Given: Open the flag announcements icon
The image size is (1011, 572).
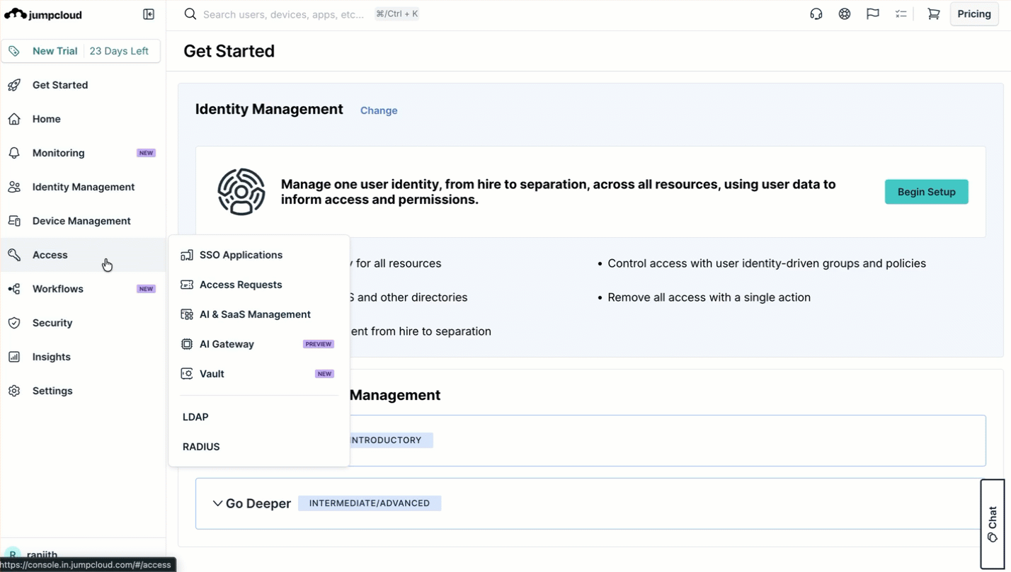Looking at the screenshot, I should (x=873, y=14).
